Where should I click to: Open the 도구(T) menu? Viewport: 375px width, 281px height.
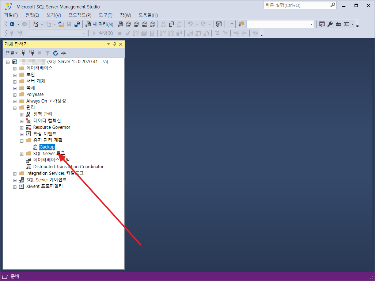(x=106, y=15)
